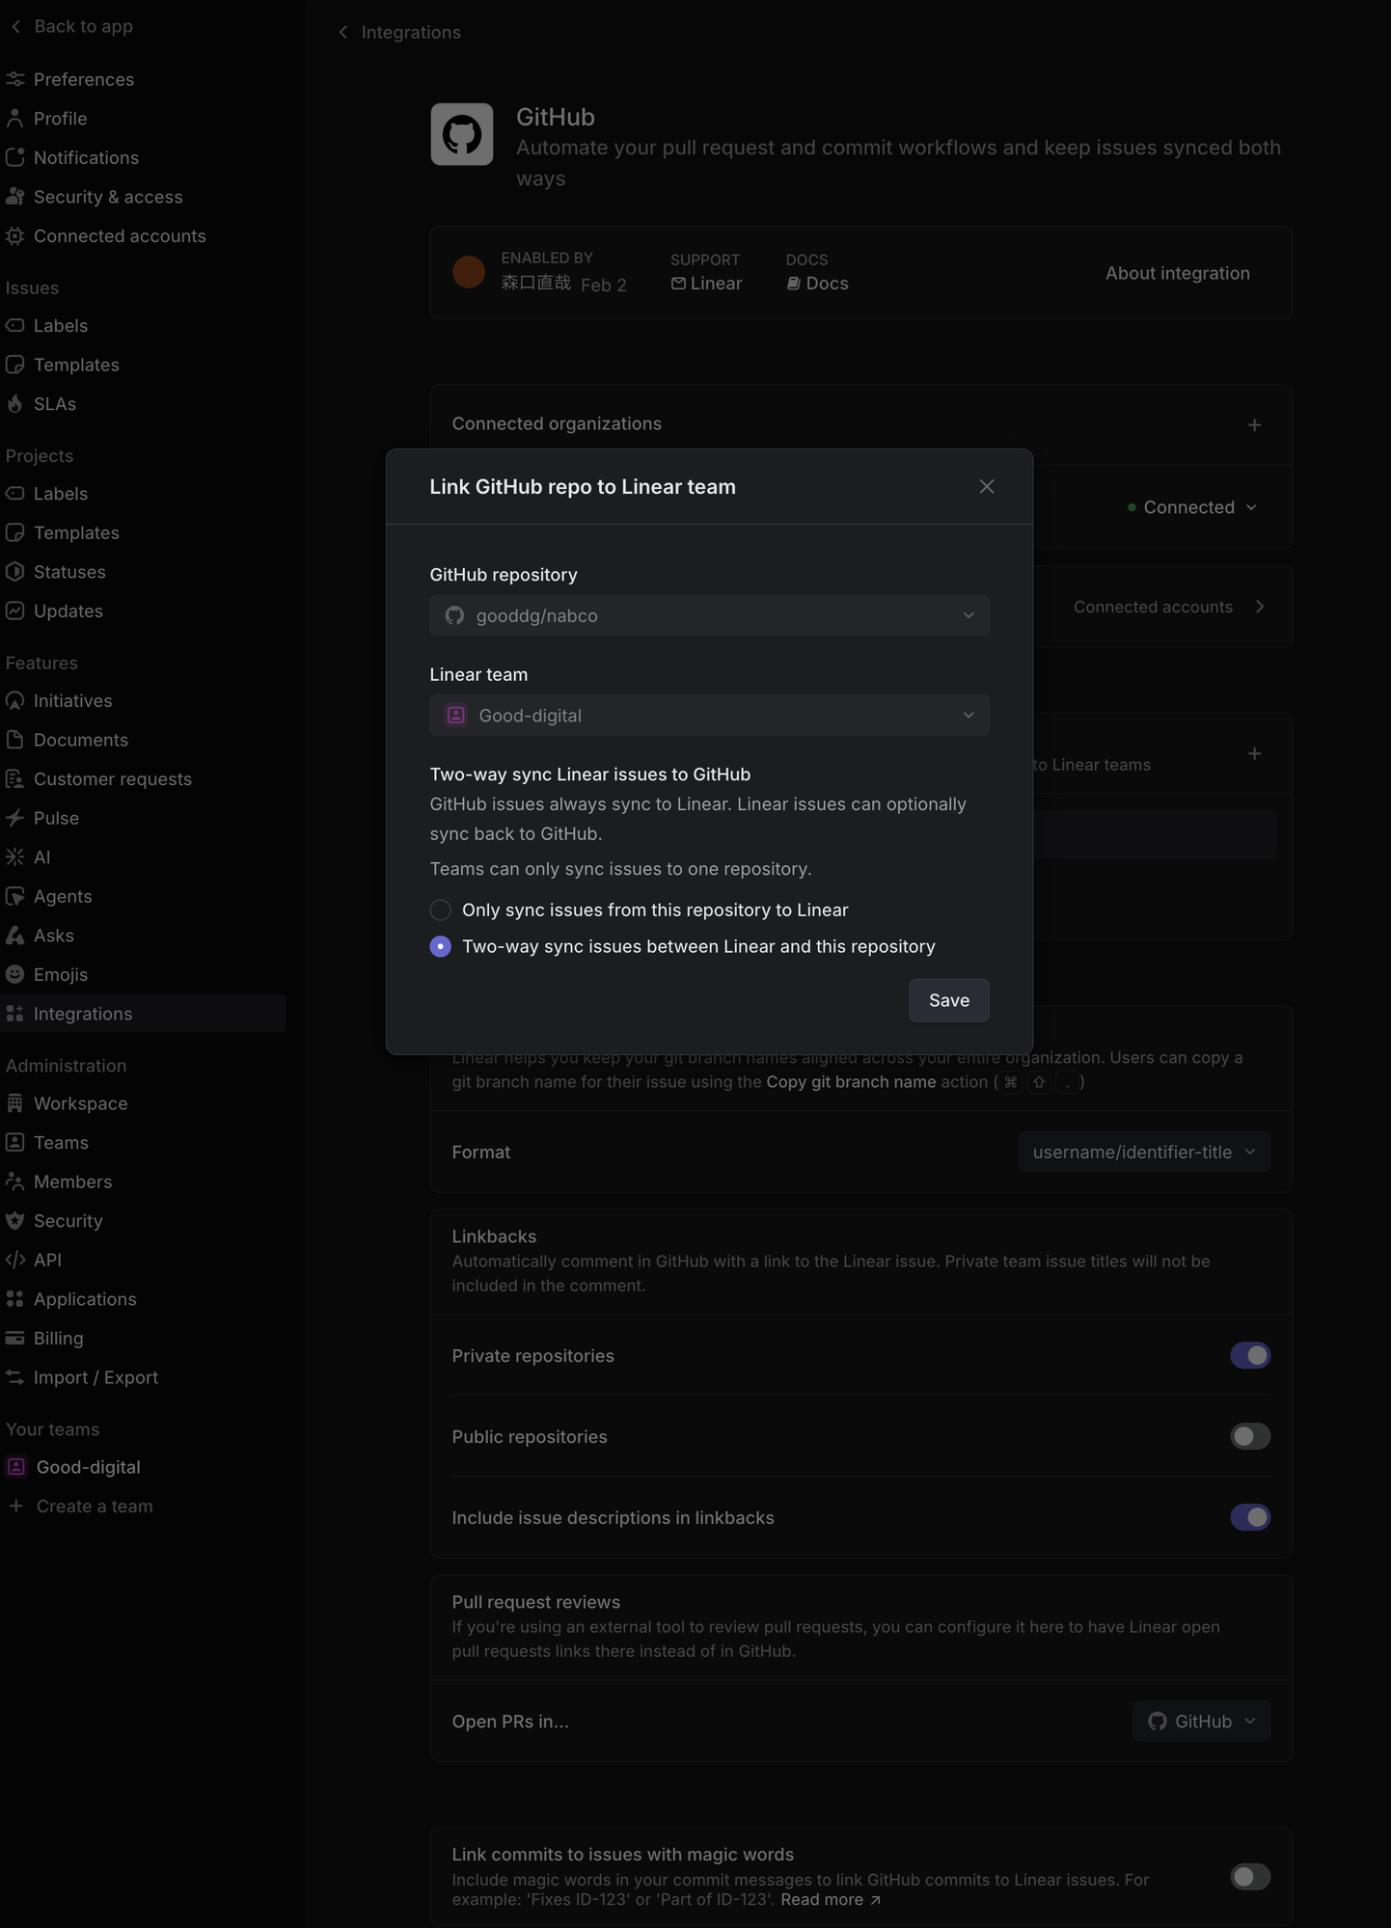The height and width of the screenshot is (1928, 1391).
Task: Select Only sync issues from repository option
Action: [441, 910]
